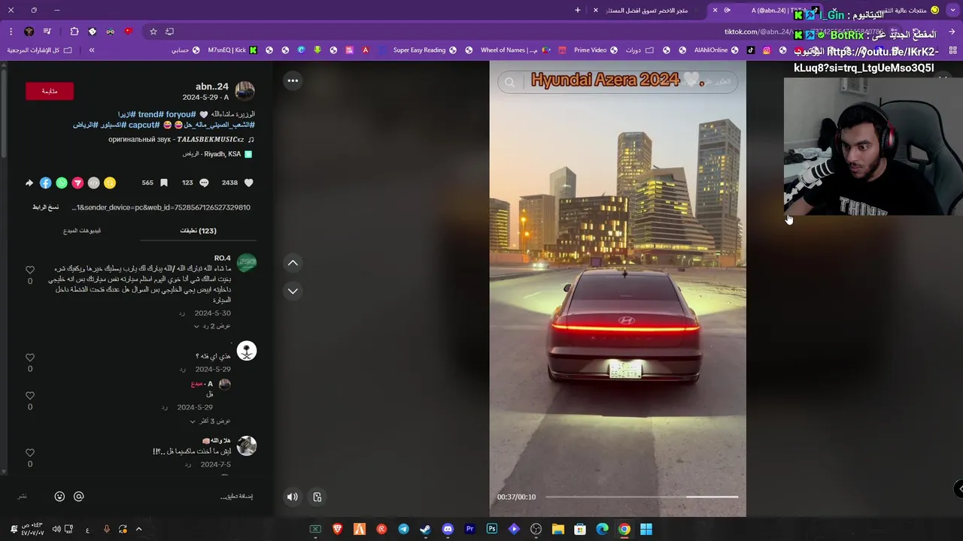
Task: Open the media controls toolbar icon
Action: (47, 32)
